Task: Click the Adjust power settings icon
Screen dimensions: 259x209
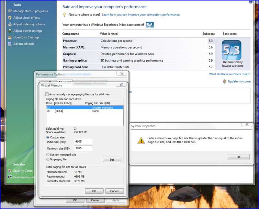Action: [x=10, y=31]
